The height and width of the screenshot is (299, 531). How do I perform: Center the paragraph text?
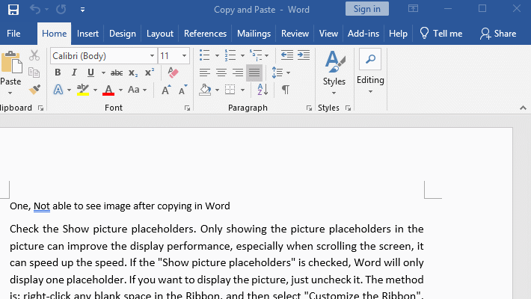tap(221, 73)
